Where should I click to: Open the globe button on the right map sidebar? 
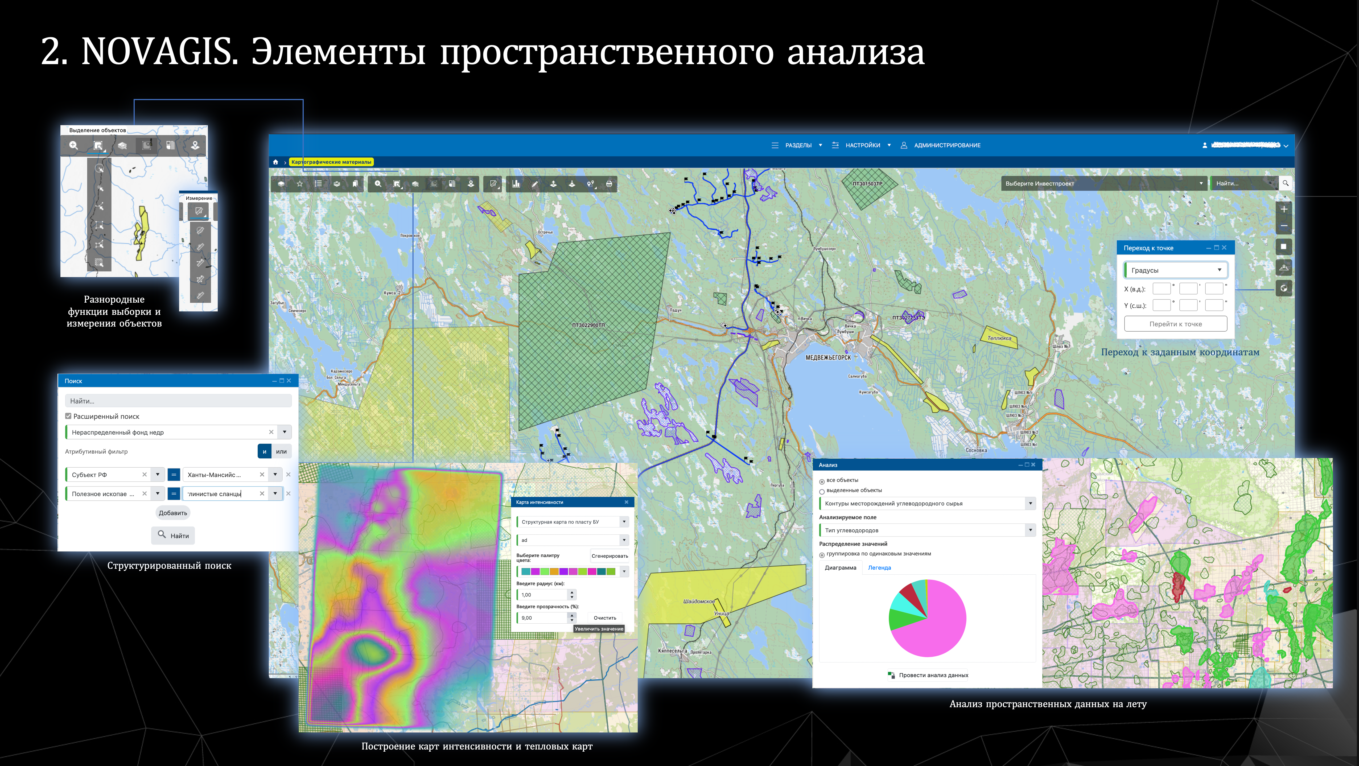(x=1284, y=288)
